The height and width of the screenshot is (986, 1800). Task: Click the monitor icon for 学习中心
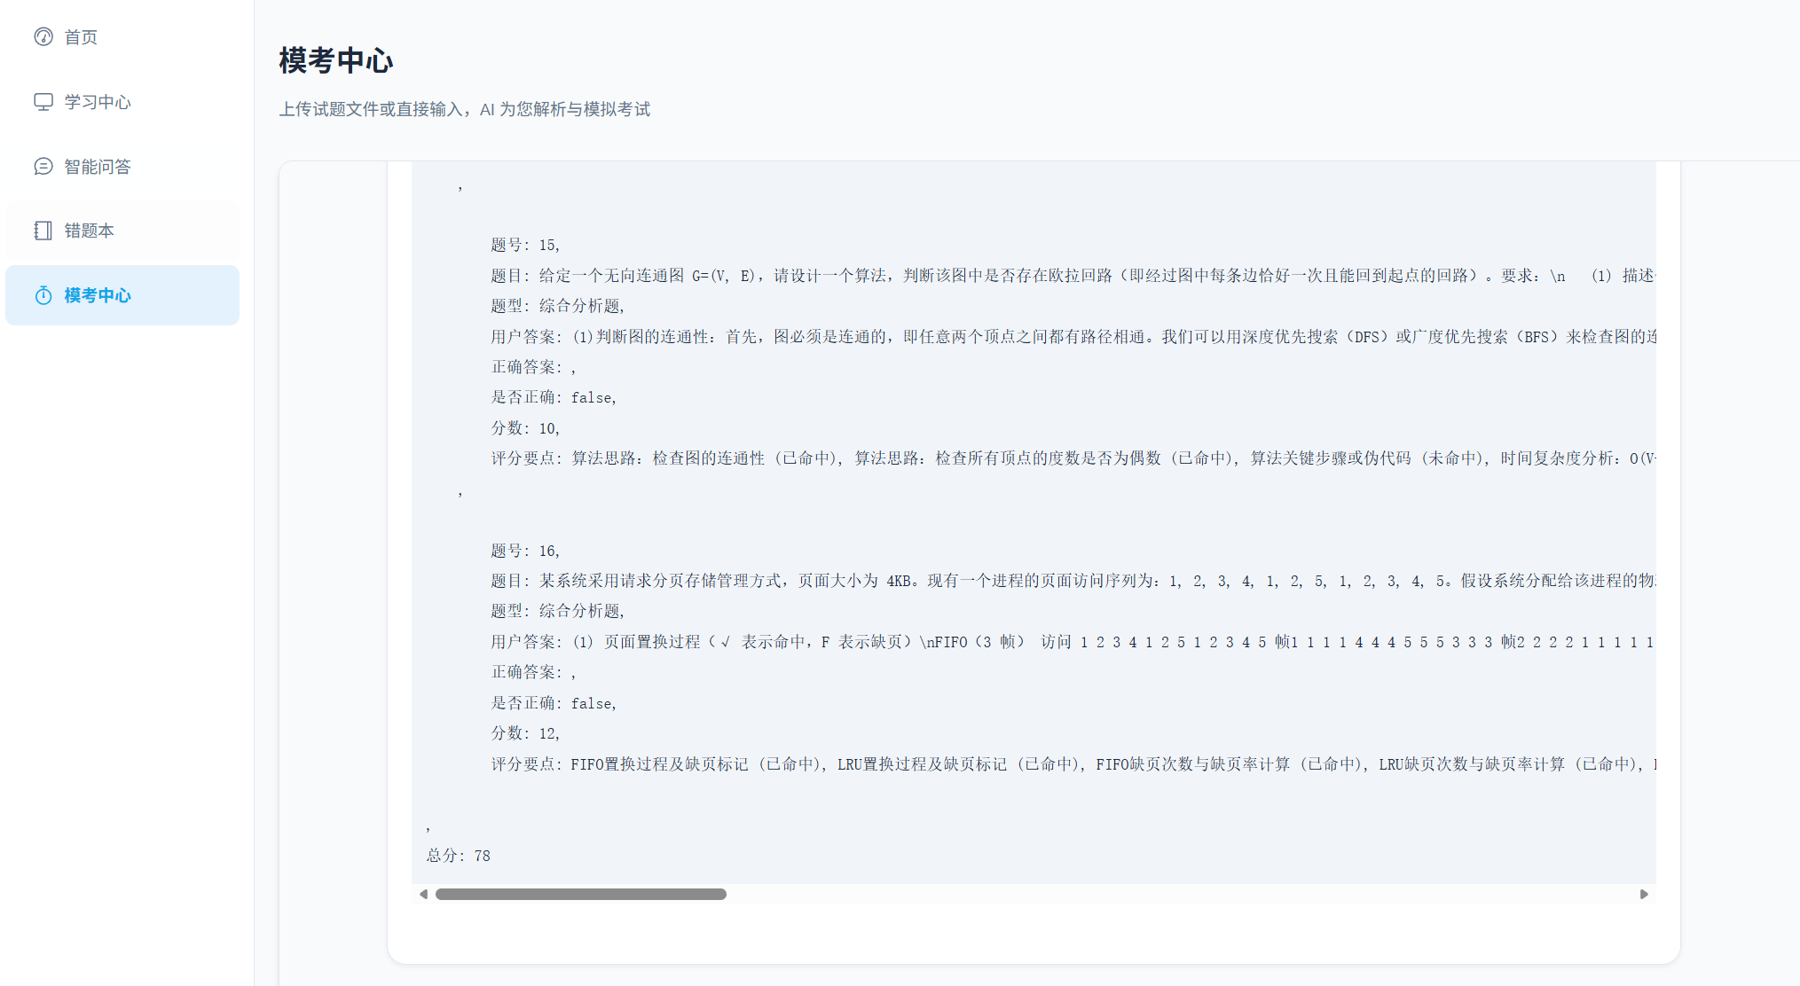click(x=43, y=102)
